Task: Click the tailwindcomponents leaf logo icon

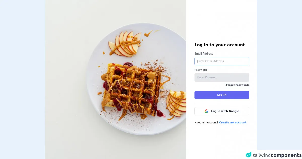Action: click(249, 155)
